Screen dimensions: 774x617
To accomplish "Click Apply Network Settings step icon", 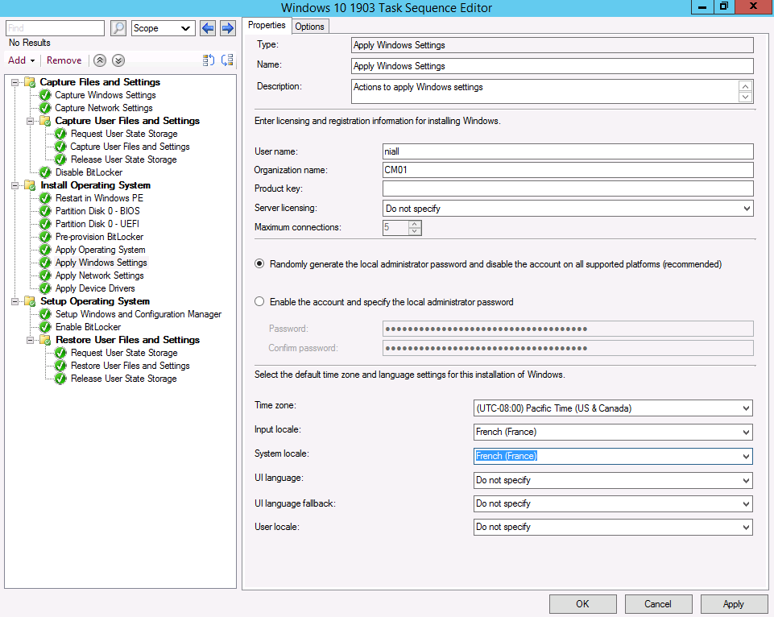I will [x=45, y=275].
